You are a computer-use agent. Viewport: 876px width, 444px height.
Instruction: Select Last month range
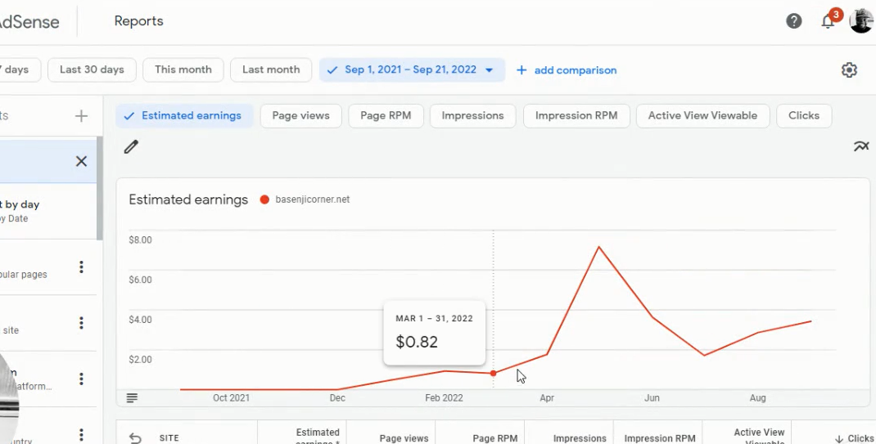click(x=271, y=70)
